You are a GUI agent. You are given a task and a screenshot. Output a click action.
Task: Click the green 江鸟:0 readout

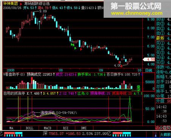[x=83, y=94]
